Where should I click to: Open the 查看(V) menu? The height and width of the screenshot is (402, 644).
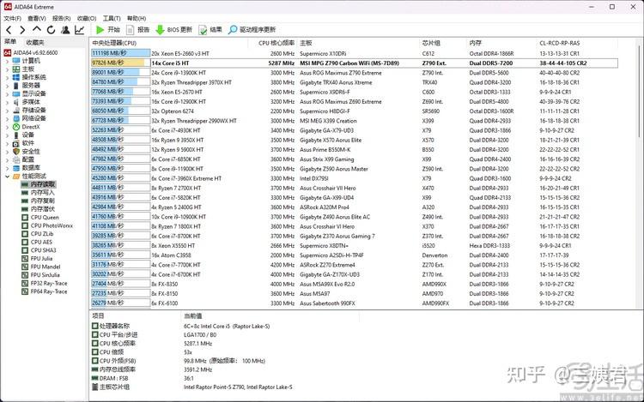point(37,19)
